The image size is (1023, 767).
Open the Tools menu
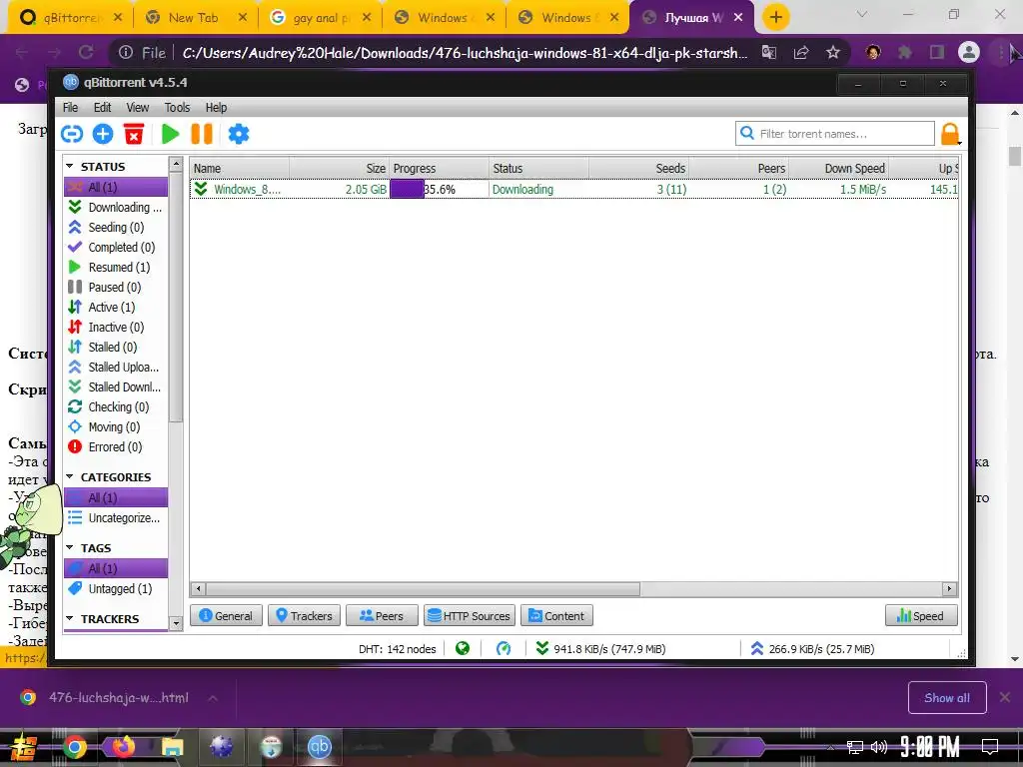click(177, 108)
